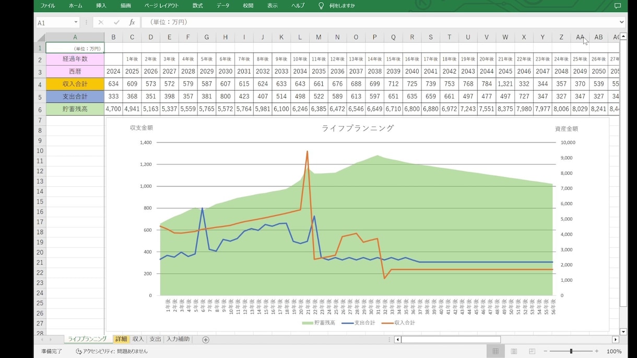Click the 収入合計 orange legend entry
Viewport: 637px width, 358px height.
point(398,323)
